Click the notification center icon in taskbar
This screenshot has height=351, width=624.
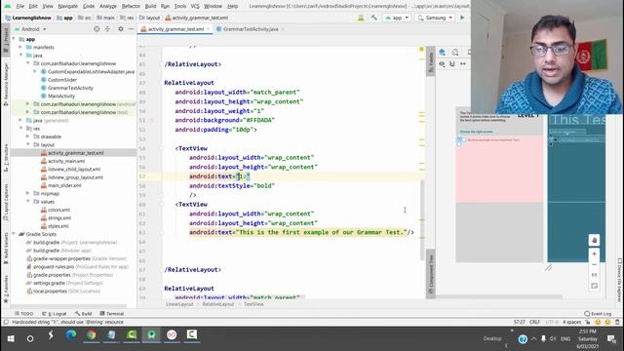pos(611,338)
